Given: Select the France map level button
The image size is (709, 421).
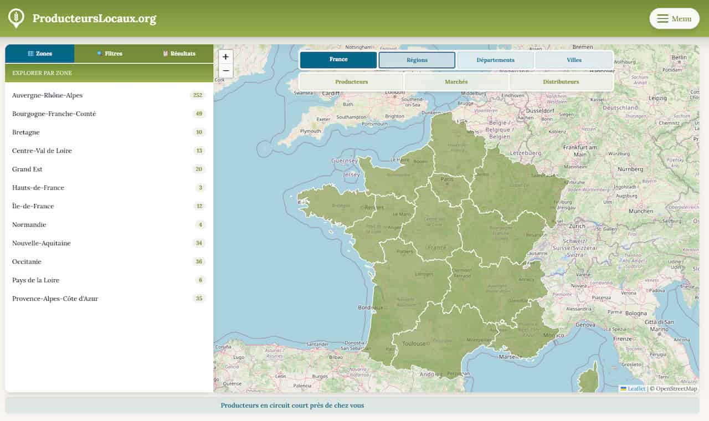Looking at the screenshot, I should coord(338,60).
